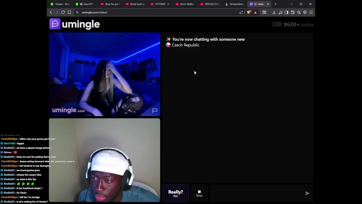Screen dimensions: 362x204
Task: Click the stranger's video feed
Action: (105, 74)
